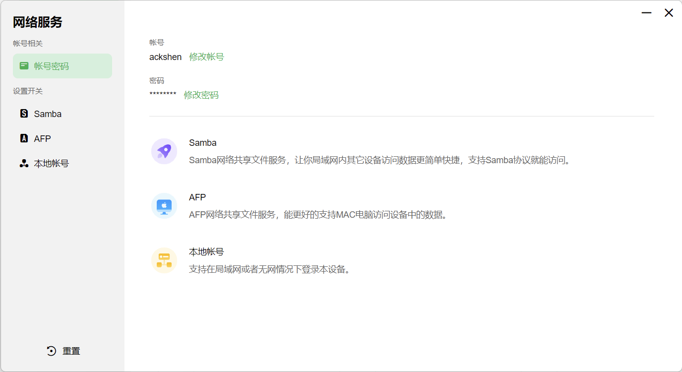This screenshot has height=372, width=682.
Task: Open the 本地帐号 sidebar label
Action: (51, 164)
